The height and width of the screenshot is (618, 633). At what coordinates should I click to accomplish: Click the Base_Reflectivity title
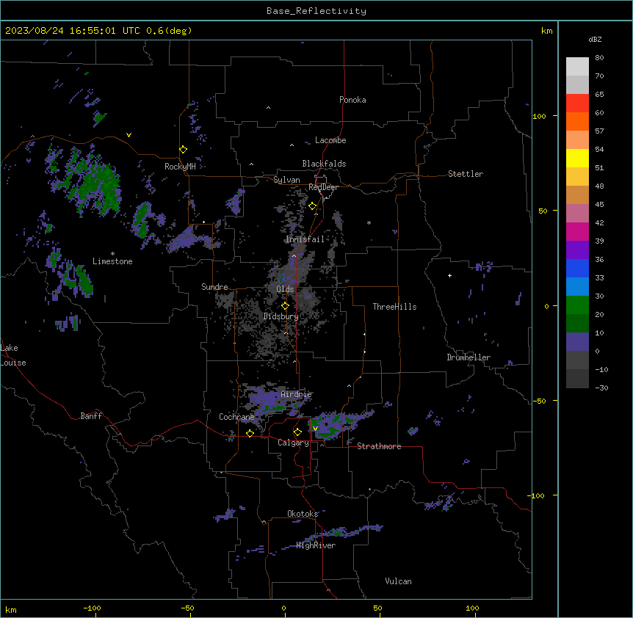(x=316, y=11)
